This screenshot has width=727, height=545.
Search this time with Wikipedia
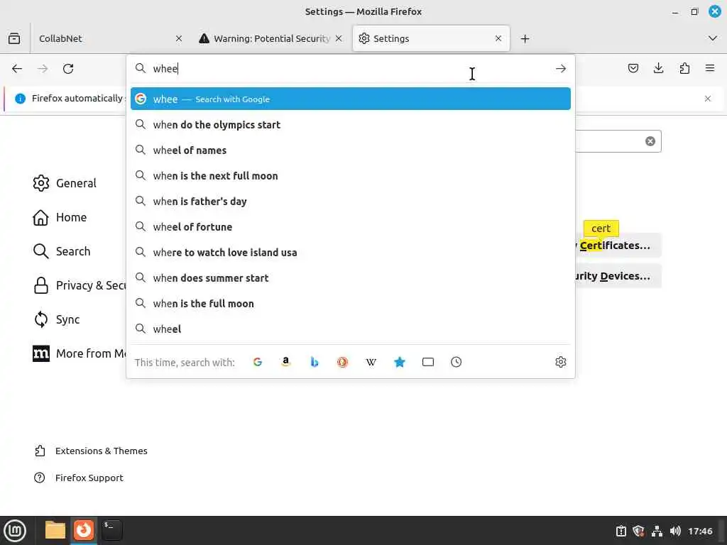(371, 362)
